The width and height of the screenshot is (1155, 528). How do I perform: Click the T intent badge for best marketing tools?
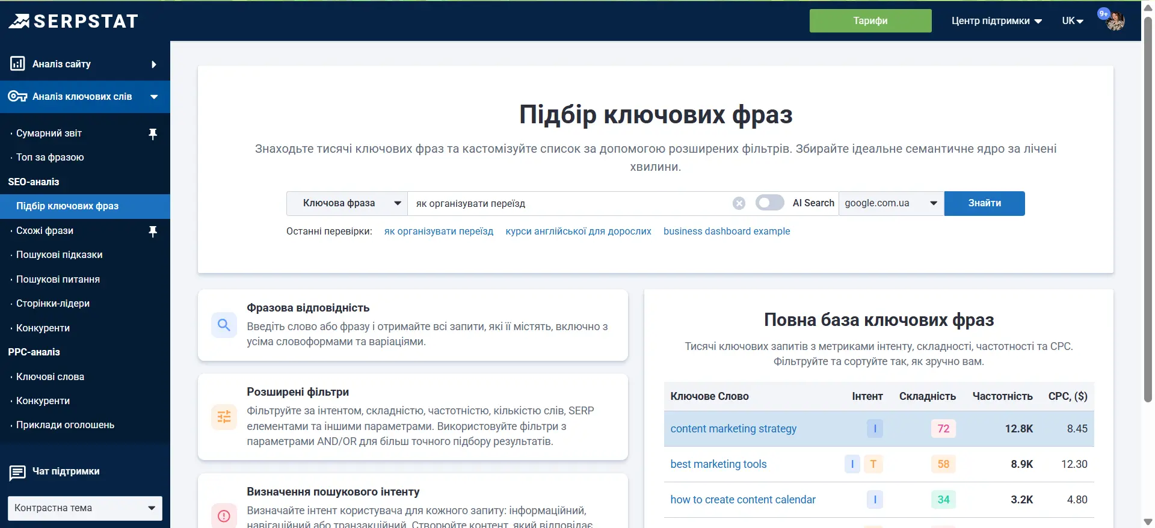873,464
